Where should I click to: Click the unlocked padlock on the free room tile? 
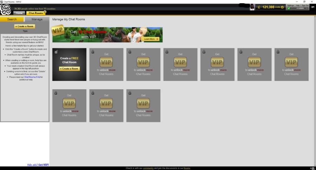pyautogui.click(x=56, y=52)
